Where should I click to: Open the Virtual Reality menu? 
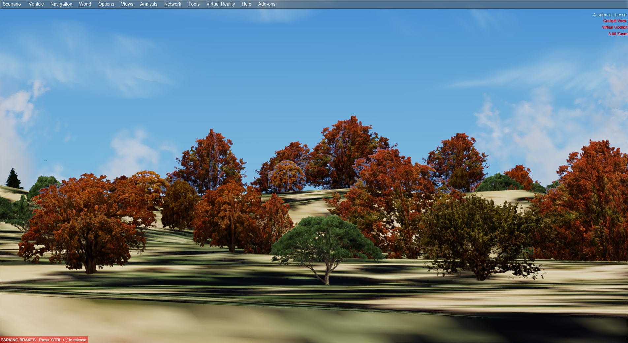pos(221,4)
